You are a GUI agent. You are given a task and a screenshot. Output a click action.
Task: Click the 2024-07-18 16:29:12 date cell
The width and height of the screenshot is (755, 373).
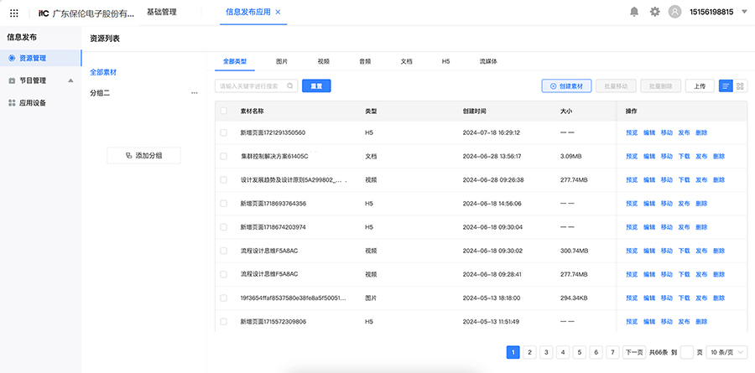(x=491, y=132)
